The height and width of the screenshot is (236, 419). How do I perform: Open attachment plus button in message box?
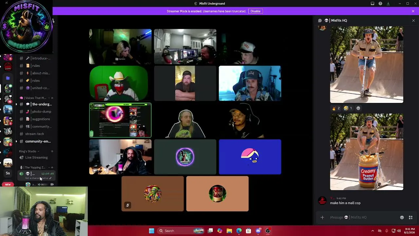click(x=322, y=217)
